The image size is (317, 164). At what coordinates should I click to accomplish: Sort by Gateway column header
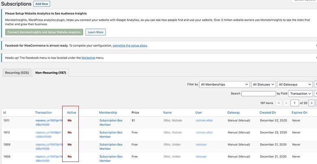[234, 113]
